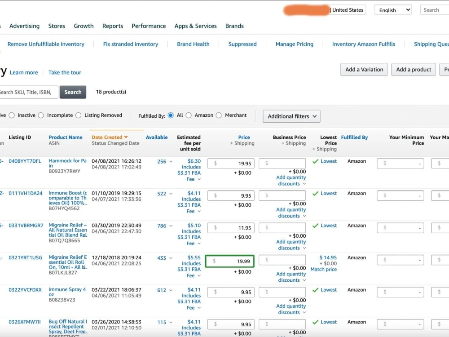
Task: Select Fulfilled By Amazon radio button
Action: 189,115
